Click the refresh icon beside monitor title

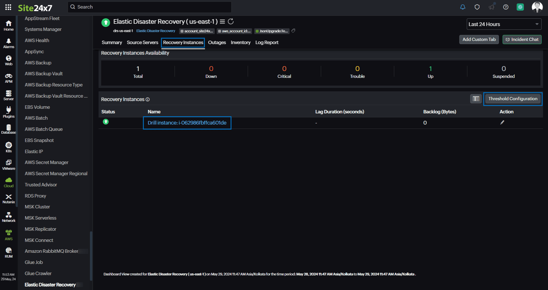click(231, 21)
